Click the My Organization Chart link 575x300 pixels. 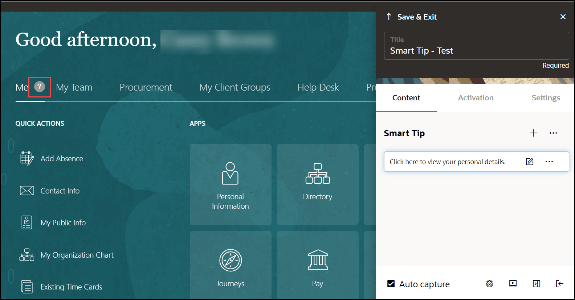click(x=77, y=255)
